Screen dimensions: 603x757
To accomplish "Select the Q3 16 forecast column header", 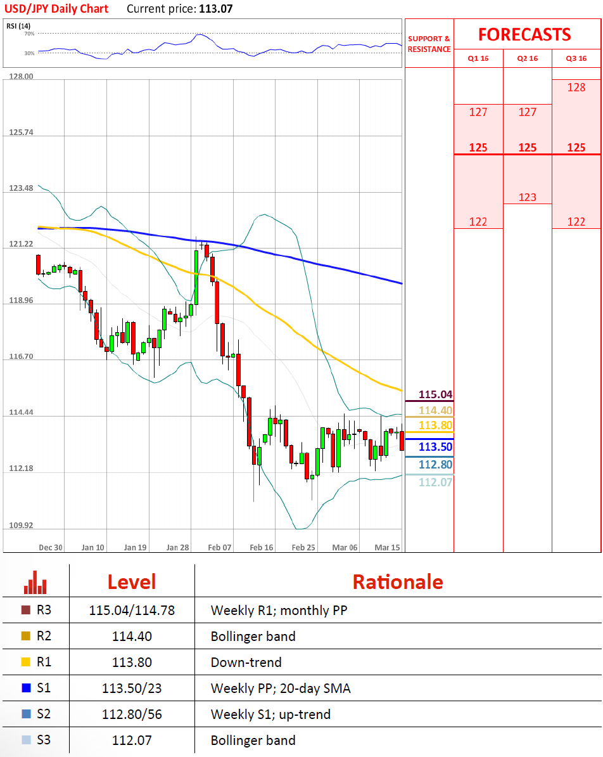I will [576, 58].
